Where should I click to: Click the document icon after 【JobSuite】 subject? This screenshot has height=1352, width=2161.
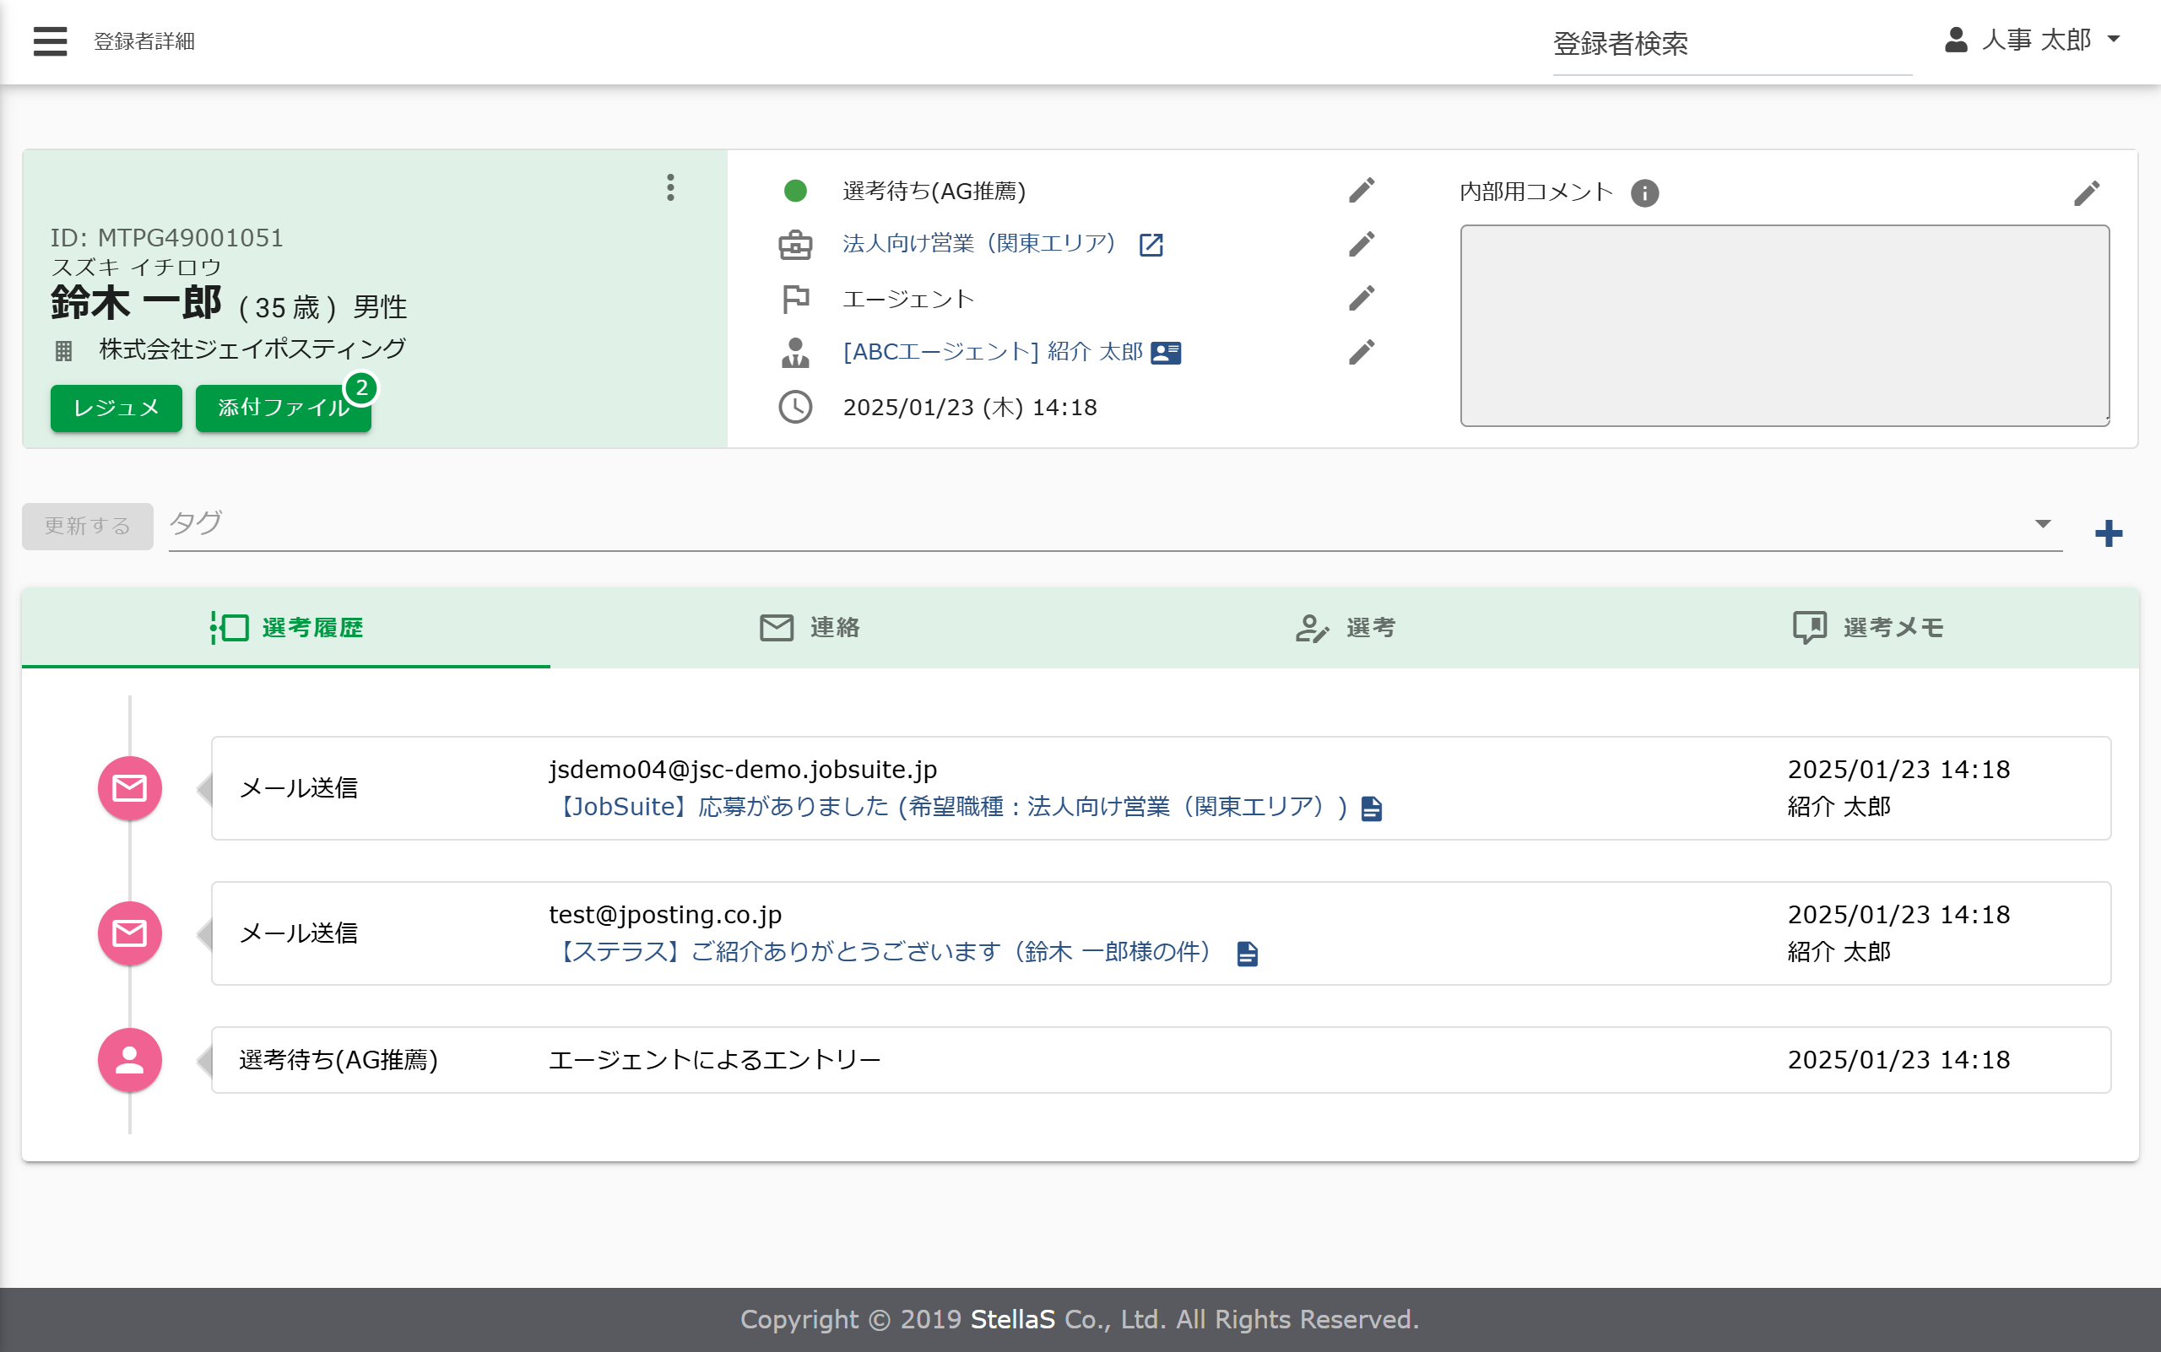(1371, 808)
